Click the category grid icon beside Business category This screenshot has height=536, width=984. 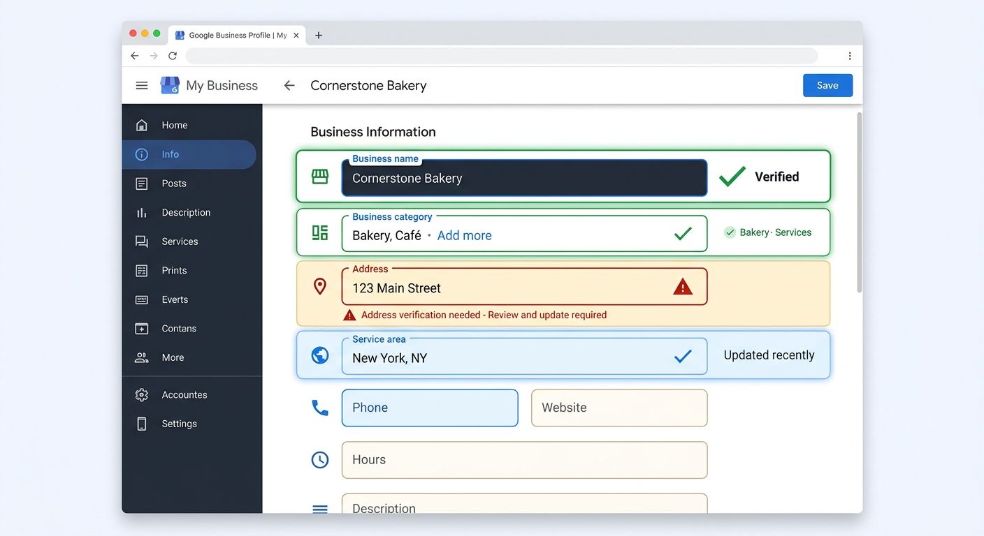320,232
